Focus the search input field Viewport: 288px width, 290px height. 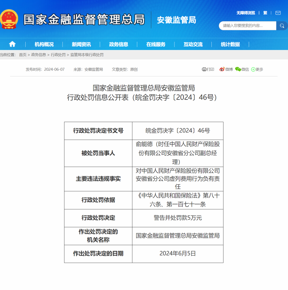[247, 26]
